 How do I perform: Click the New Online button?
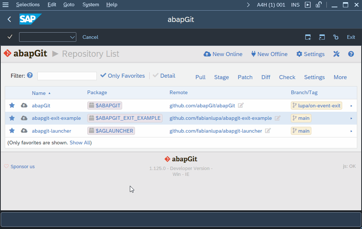point(223,54)
